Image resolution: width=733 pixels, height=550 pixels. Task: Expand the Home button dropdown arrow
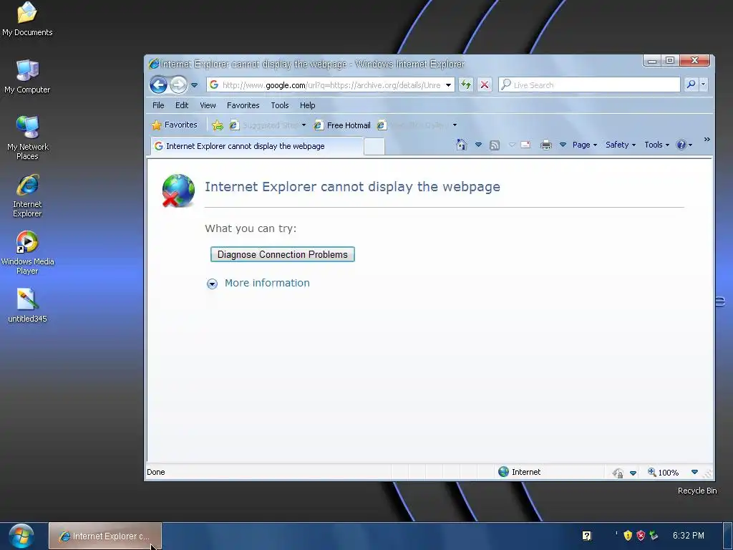pos(478,145)
